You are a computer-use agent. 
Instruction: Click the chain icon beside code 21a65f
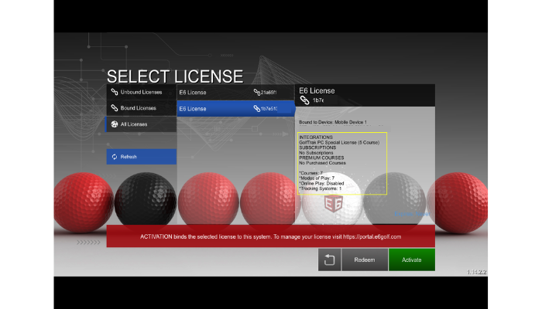(x=256, y=93)
